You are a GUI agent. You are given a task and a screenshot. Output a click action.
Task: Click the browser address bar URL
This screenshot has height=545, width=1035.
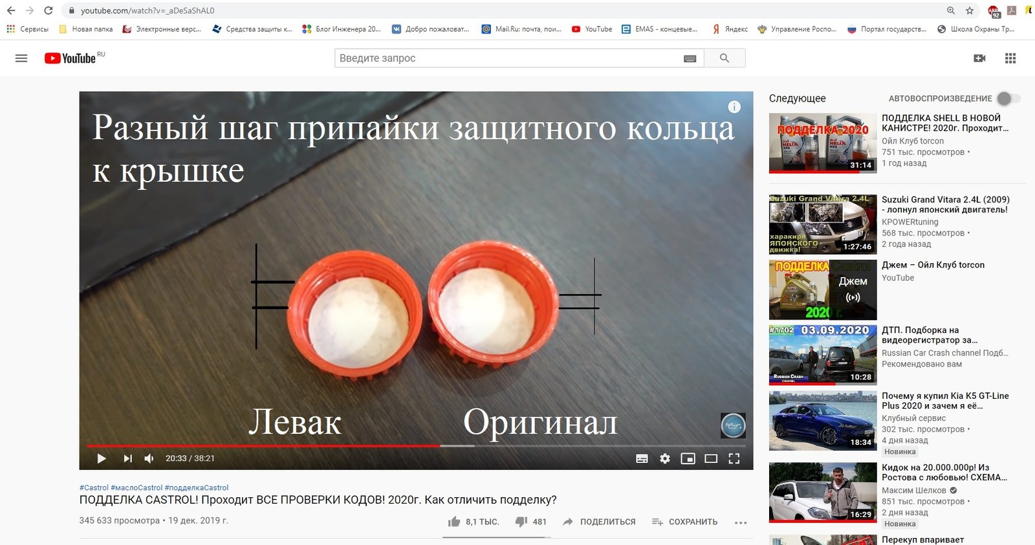(x=147, y=10)
